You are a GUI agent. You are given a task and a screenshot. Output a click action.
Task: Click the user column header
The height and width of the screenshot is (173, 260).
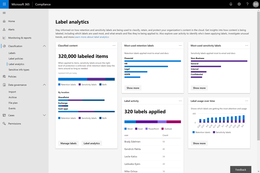point(126,135)
